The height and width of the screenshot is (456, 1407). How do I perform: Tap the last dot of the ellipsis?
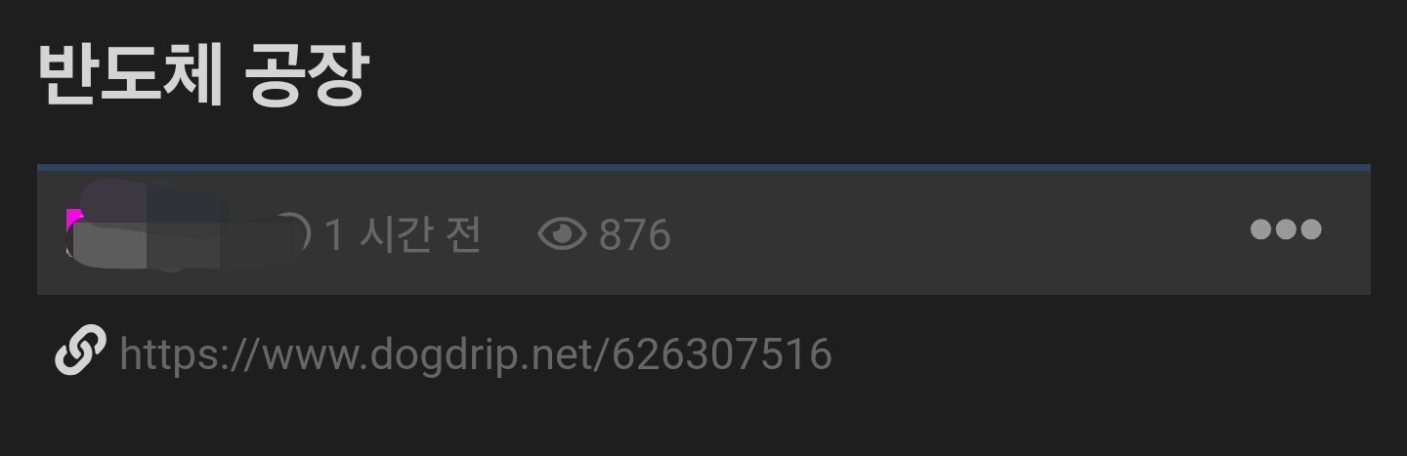coord(1310,229)
